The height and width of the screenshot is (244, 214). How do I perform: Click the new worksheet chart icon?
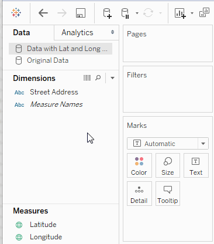180,13
